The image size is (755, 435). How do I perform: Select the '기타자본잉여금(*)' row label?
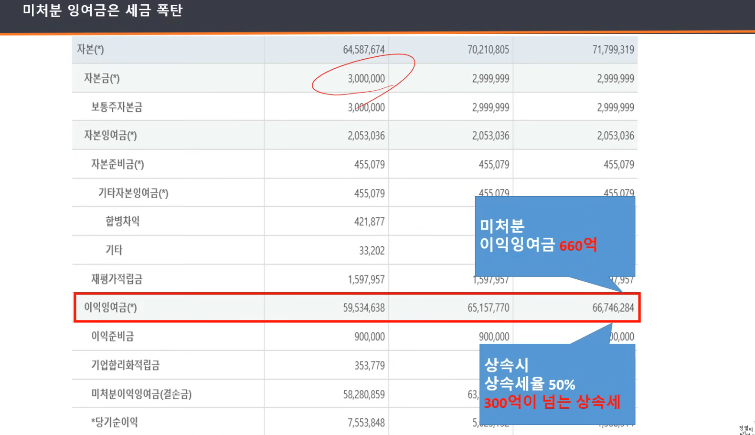[133, 193]
